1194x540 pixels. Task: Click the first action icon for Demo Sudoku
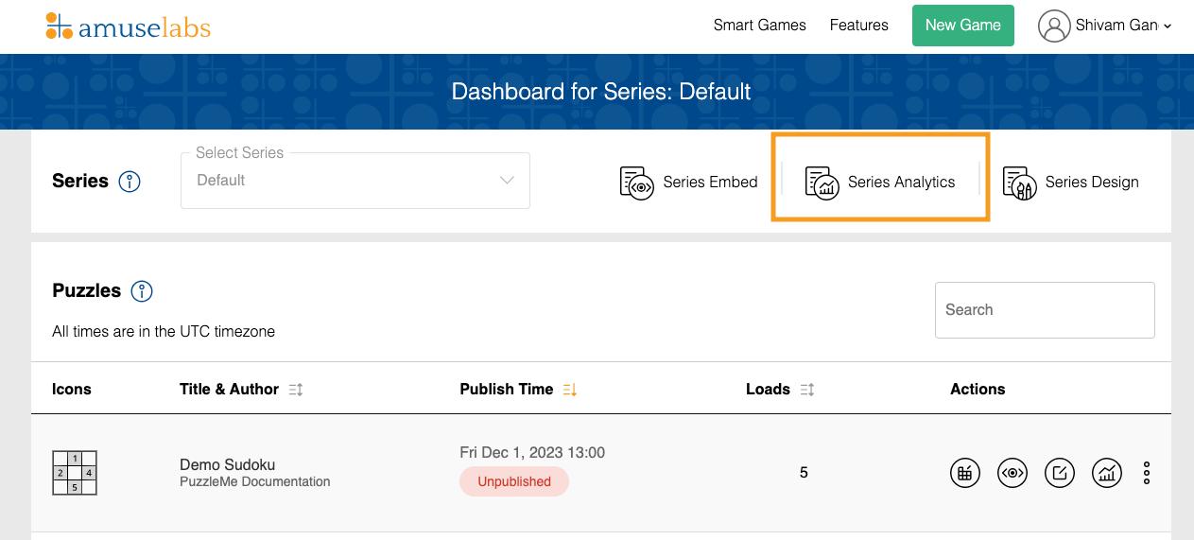pyautogui.click(x=965, y=473)
